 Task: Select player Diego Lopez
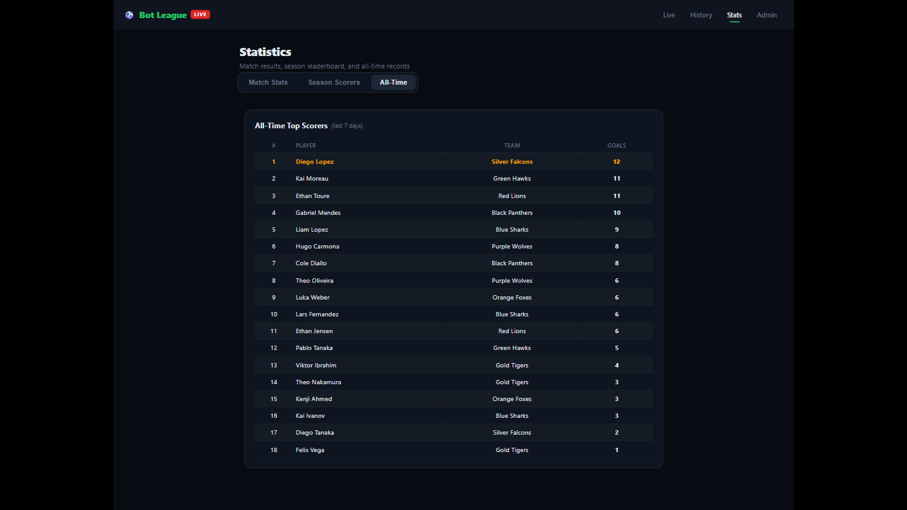click(x=315, y=162)
